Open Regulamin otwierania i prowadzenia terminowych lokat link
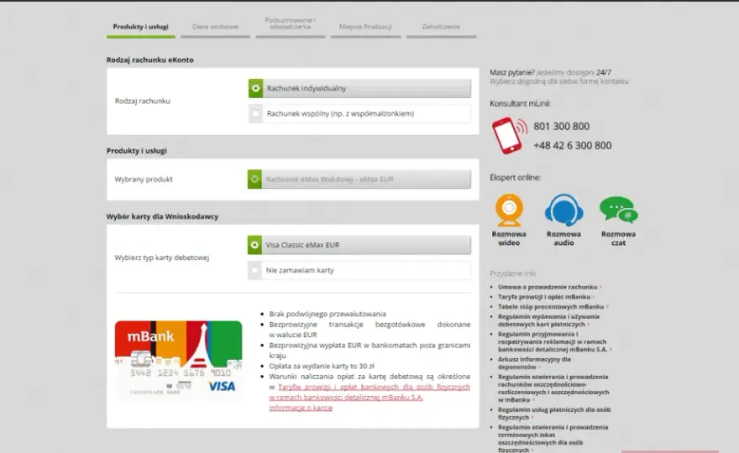 (553, 439)
